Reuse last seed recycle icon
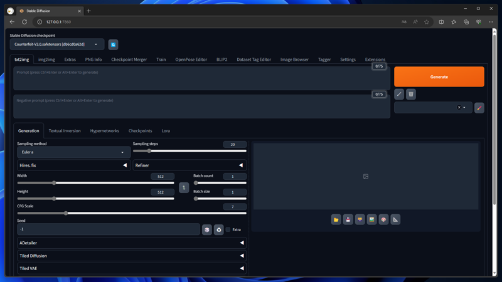502x282 pixels. [218, 229]
